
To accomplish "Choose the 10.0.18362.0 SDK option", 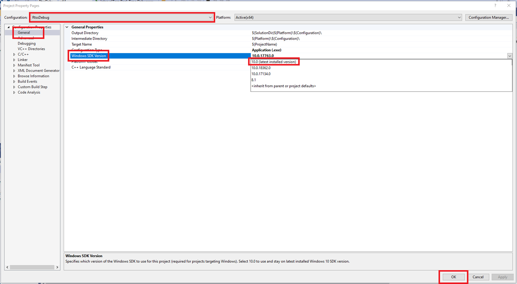I will [x=261, y=68].
